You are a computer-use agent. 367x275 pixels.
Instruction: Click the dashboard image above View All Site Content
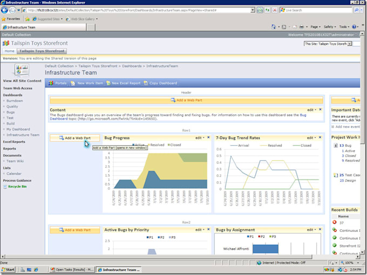tap(22, 70)
